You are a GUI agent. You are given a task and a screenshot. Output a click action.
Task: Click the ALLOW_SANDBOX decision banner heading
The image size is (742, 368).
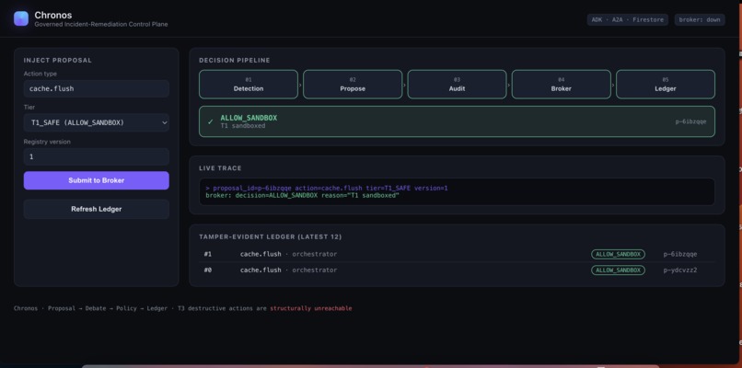(249, 118)
